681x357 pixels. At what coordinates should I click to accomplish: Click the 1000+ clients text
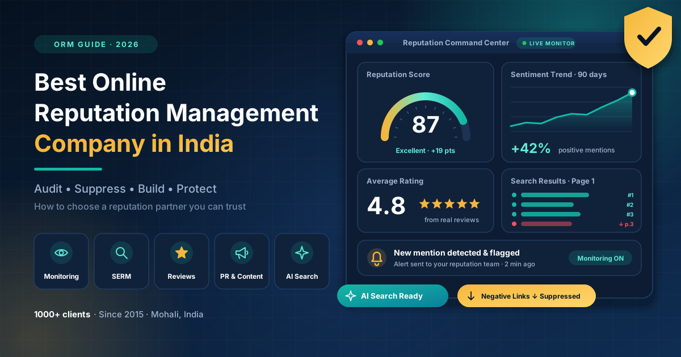click(x=62, y=314)
